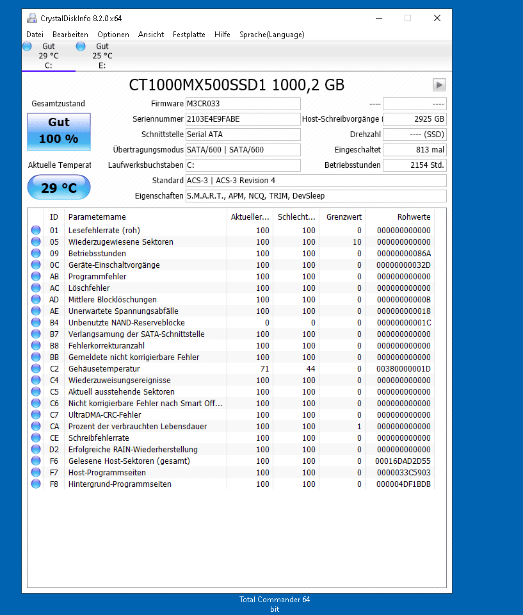Click status icon for Wiederzuweisungsereignisse
This screenshot has height=615, width=523.
tap(36, 380)
